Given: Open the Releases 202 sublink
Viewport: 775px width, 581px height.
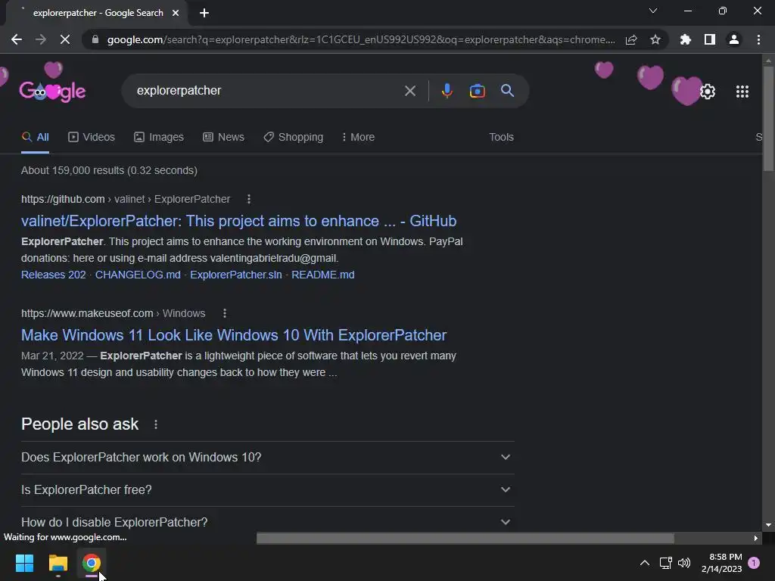Looking at the screenshot, I should tap(54, 275).
